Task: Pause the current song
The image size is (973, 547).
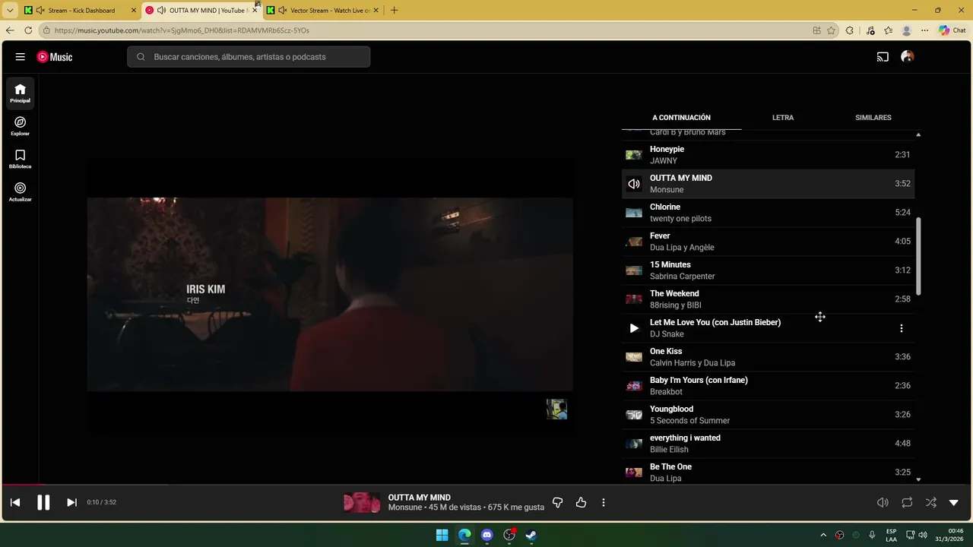Action: click(43, 502)
